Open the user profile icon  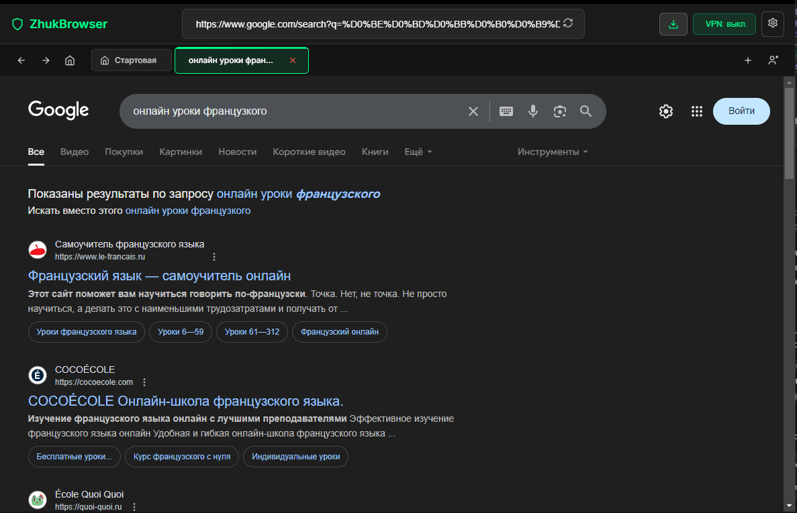click(773, 60)
